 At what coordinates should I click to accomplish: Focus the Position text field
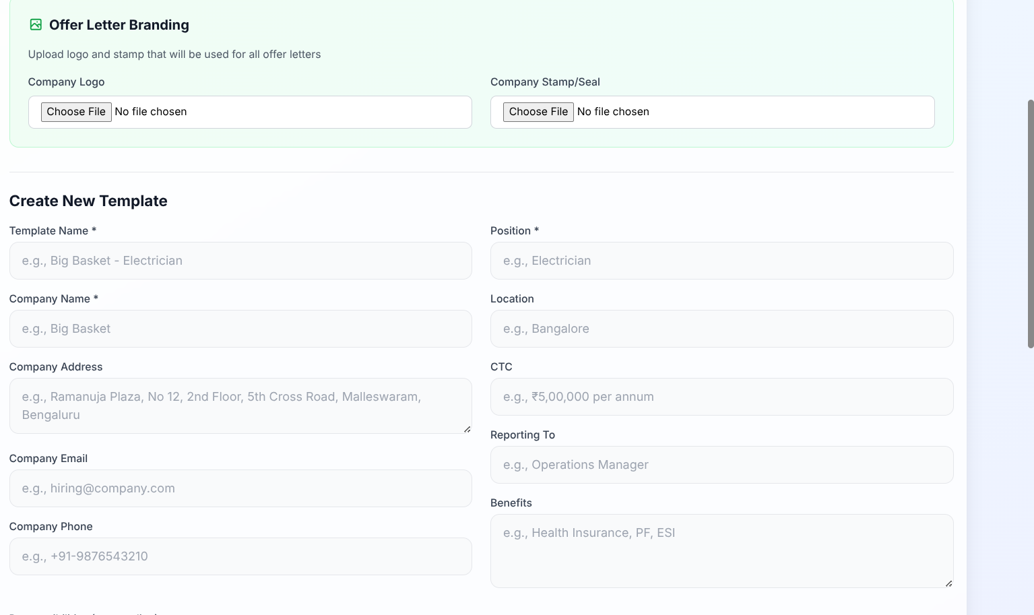point(721,261)
